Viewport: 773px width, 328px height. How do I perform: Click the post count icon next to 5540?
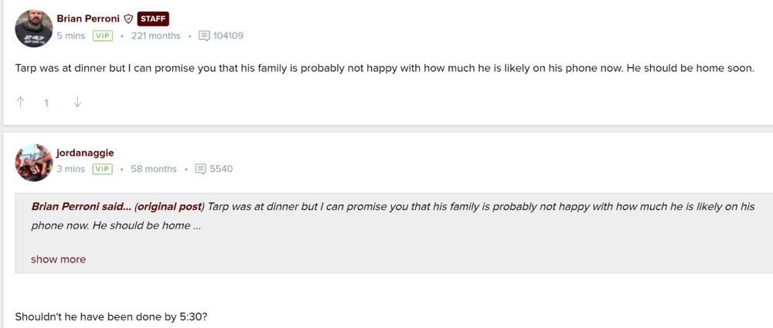[200, 169]
